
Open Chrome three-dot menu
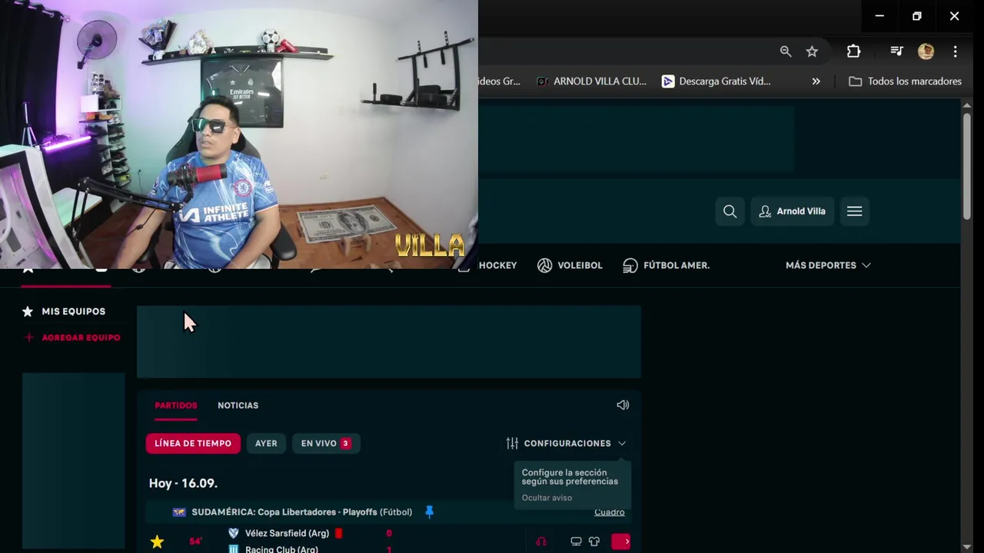click(x=955, y=51)
